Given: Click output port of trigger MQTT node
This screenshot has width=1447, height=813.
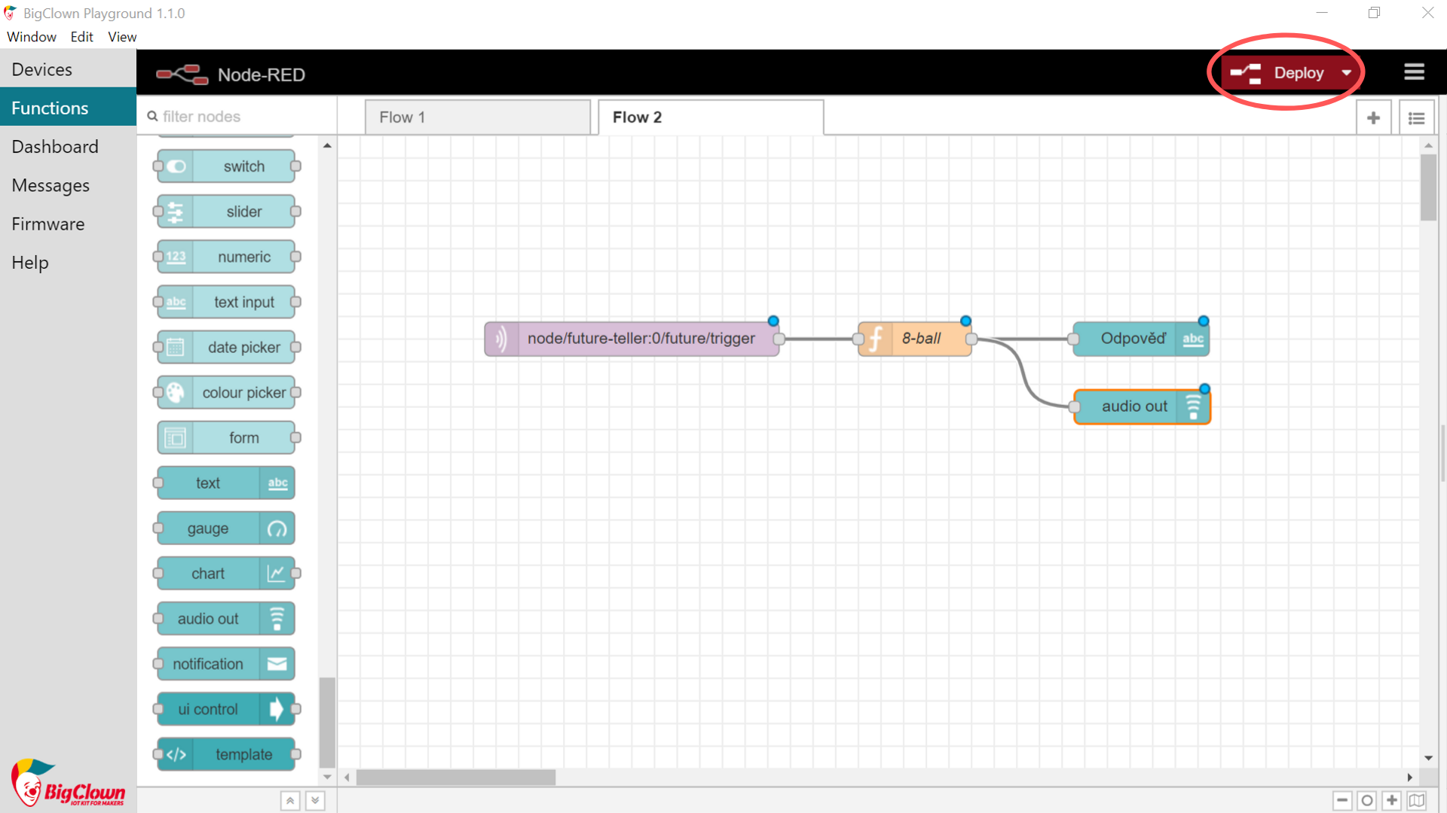Looking at the screenshot, I should [x=779, y=340].
